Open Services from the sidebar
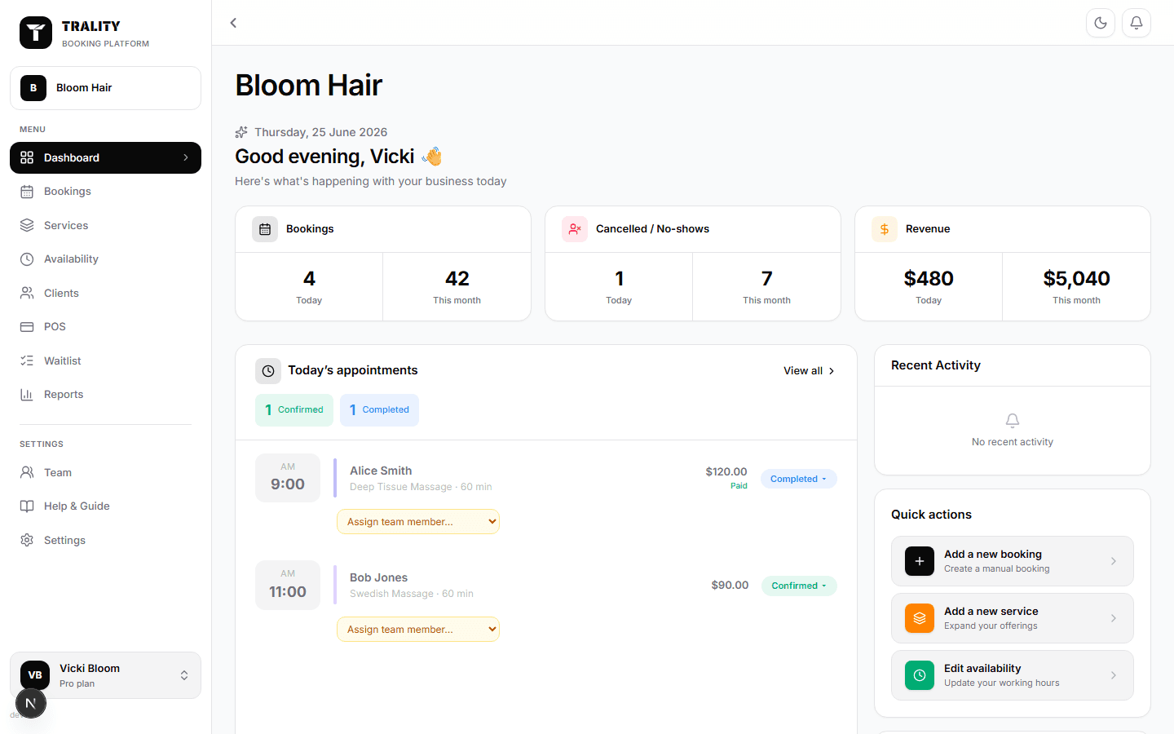 coord(105,225)
